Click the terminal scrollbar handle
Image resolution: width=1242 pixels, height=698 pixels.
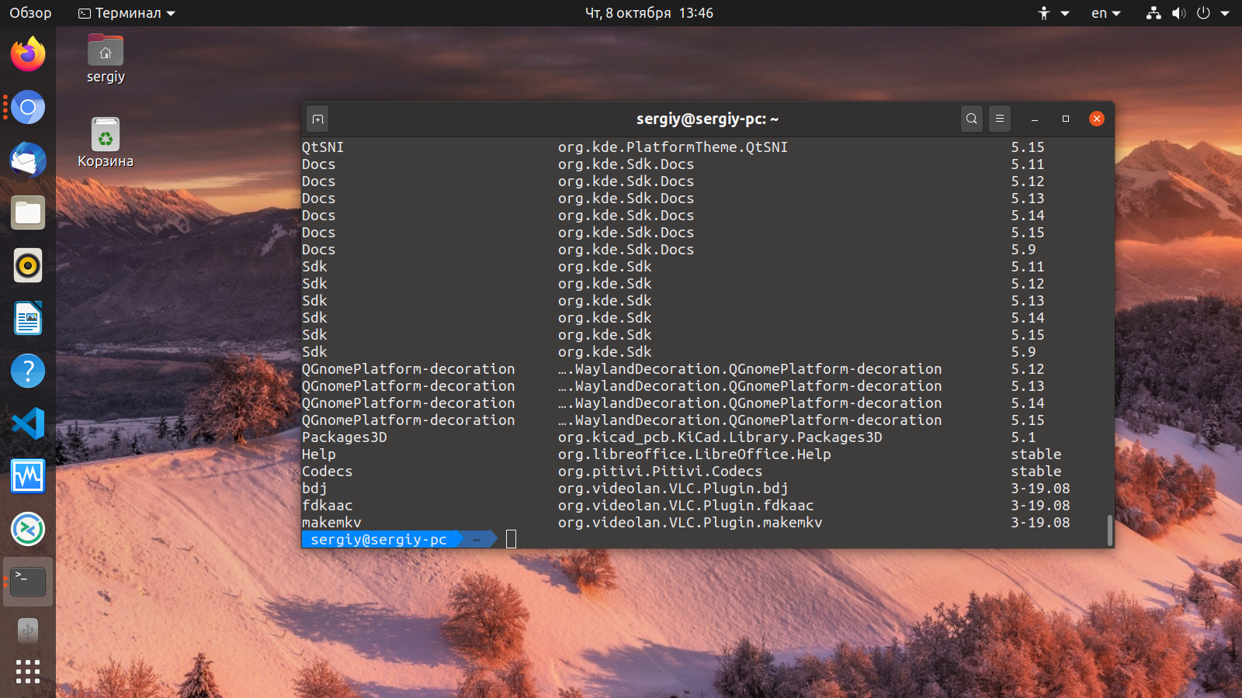tap(1109, 530)
